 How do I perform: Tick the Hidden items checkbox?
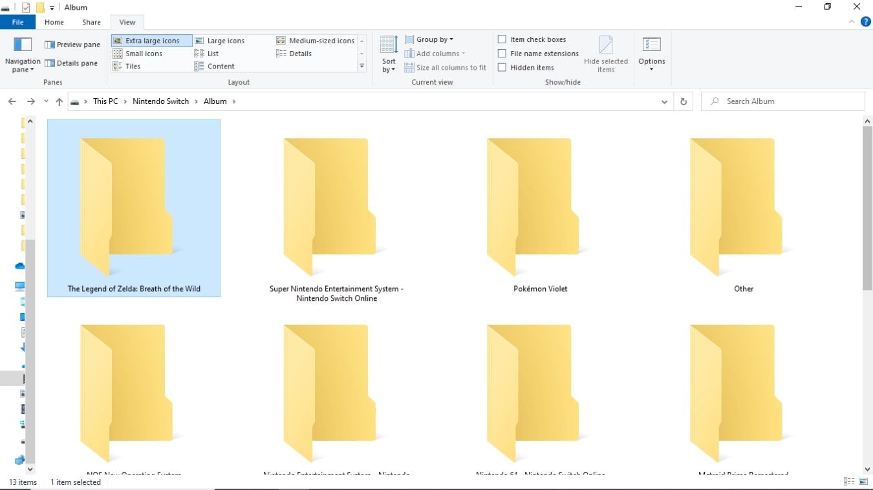tap(502, 67)
